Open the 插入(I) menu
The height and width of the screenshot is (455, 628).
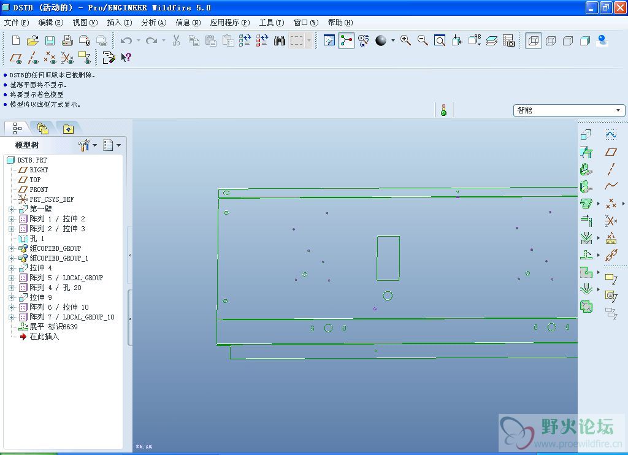(120, 23)
